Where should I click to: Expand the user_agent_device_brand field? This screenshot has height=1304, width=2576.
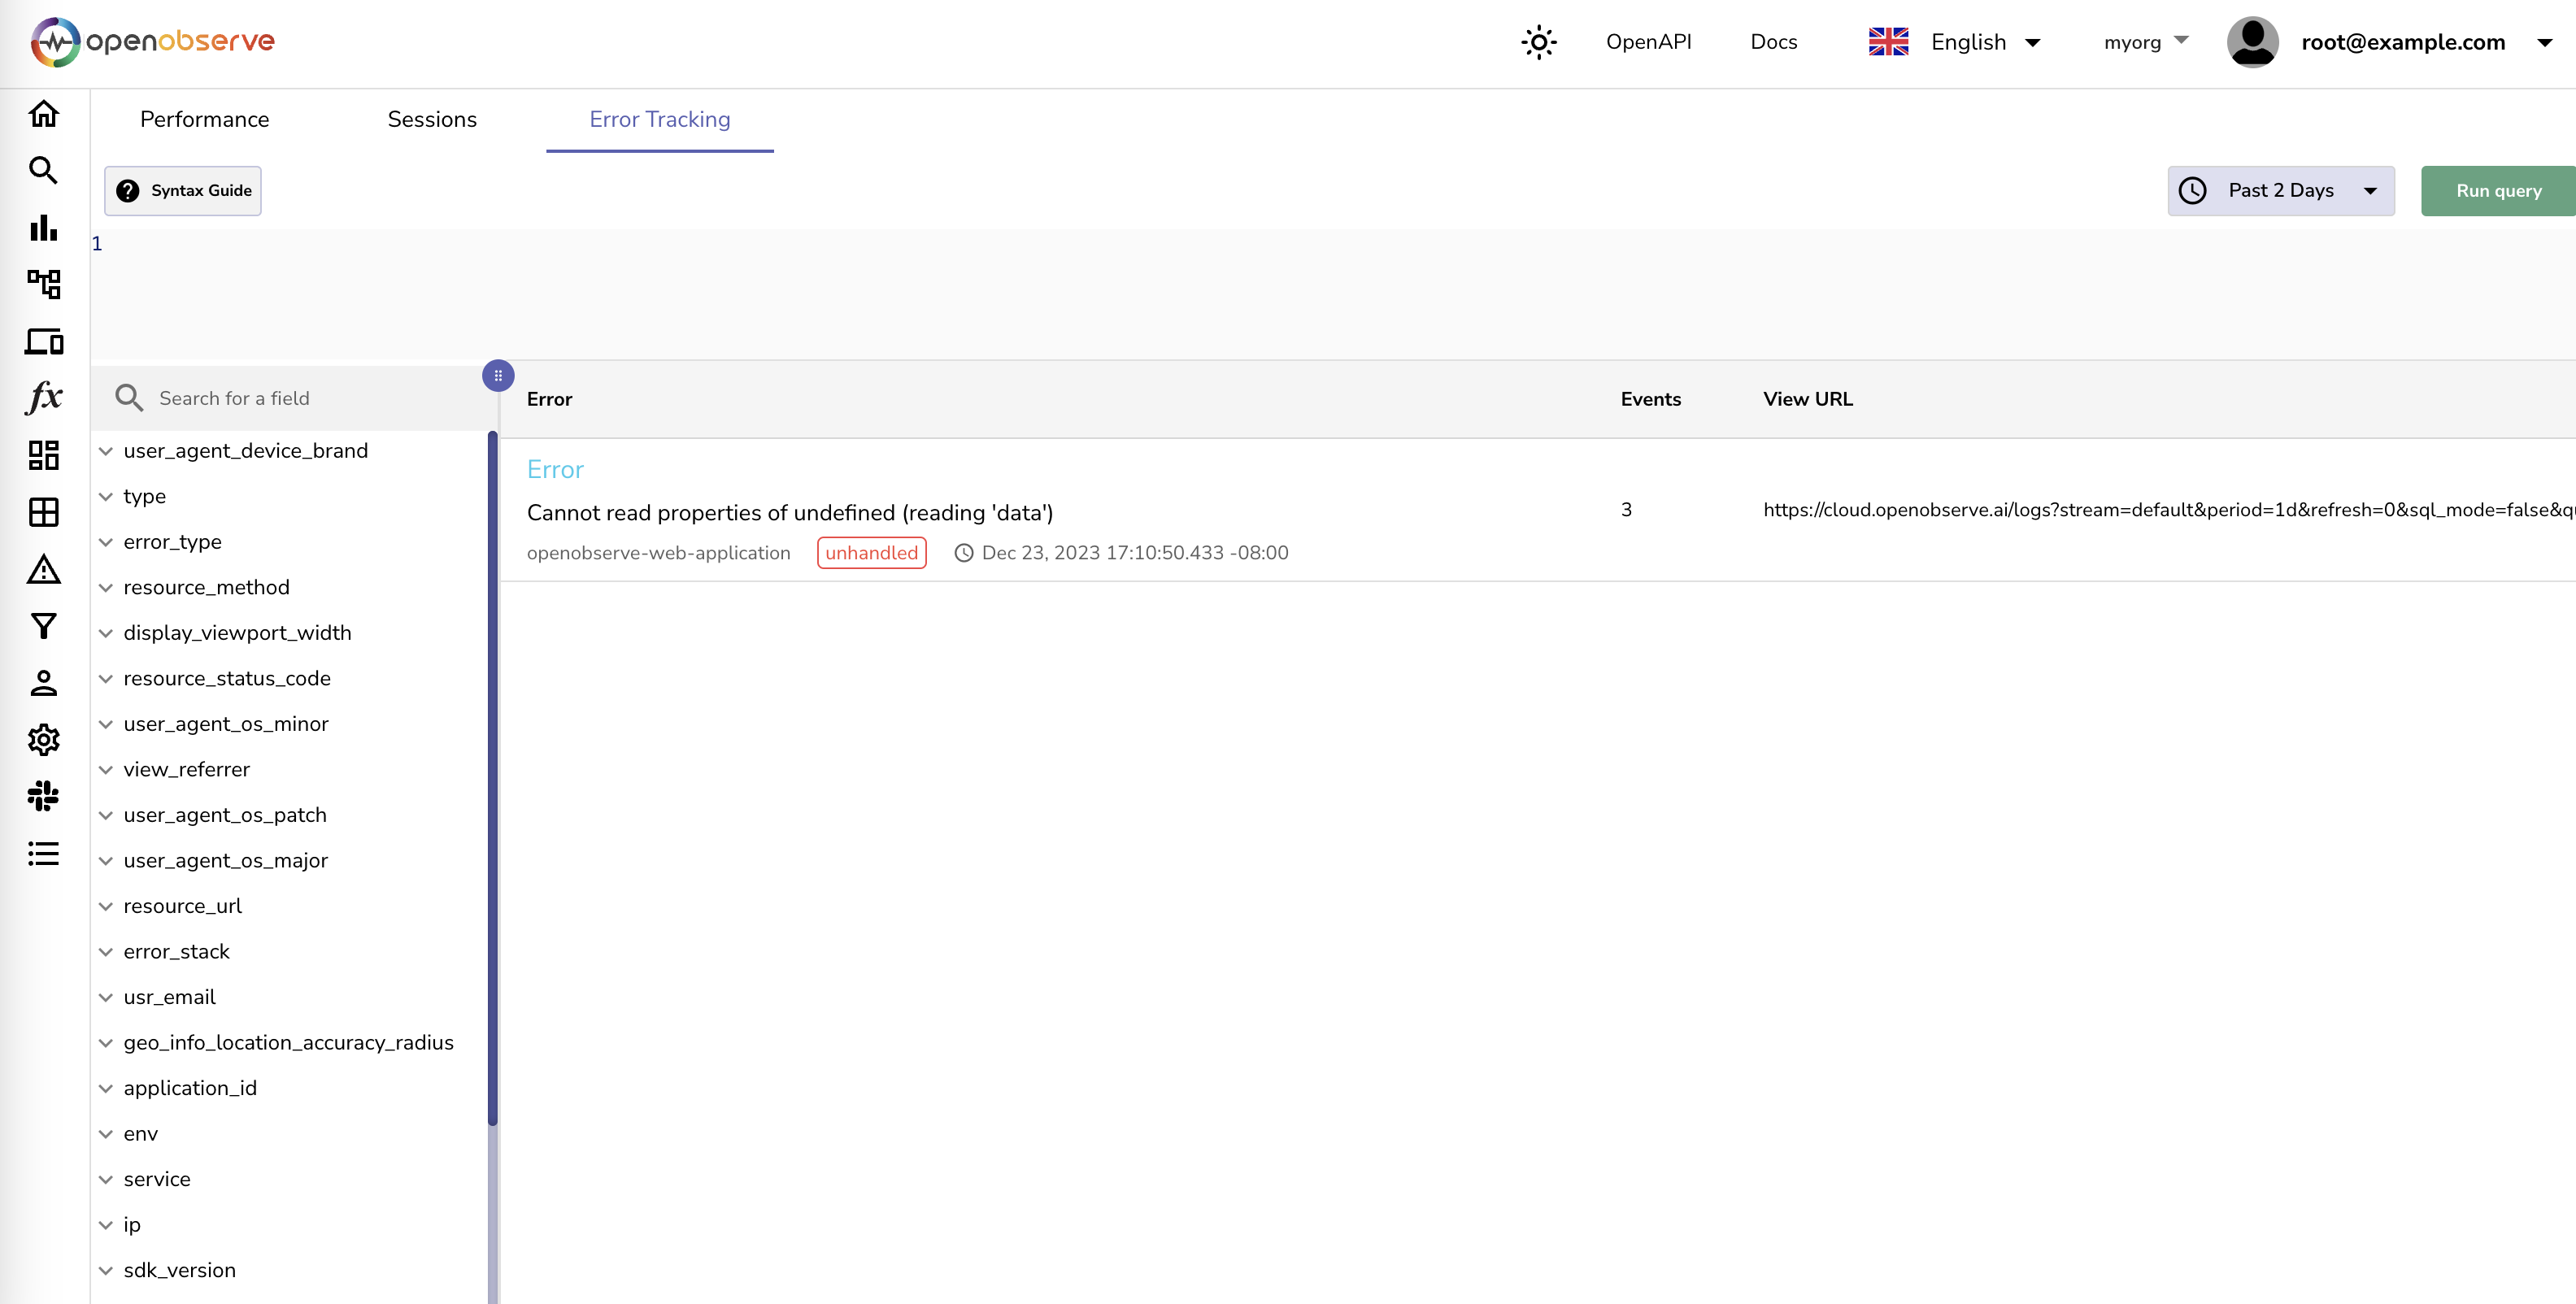(103, 449)
